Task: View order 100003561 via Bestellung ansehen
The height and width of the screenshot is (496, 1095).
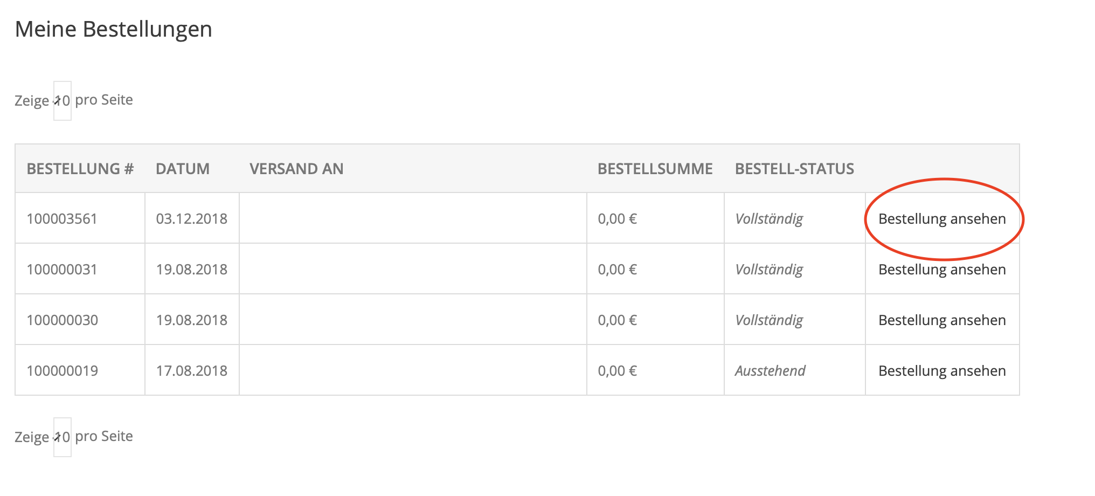Action: click(942, 219)
